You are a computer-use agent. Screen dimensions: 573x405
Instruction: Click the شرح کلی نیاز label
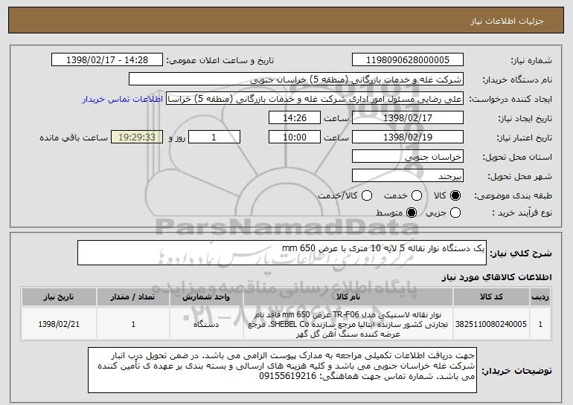[x=521, y=253]
